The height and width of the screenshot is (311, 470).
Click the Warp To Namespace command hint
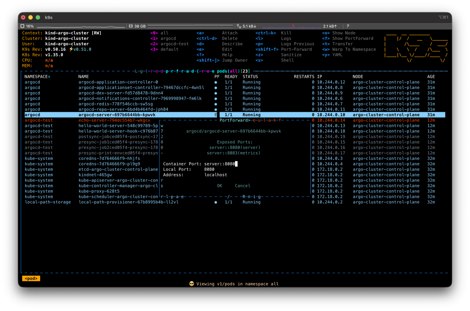pos(354,49)
